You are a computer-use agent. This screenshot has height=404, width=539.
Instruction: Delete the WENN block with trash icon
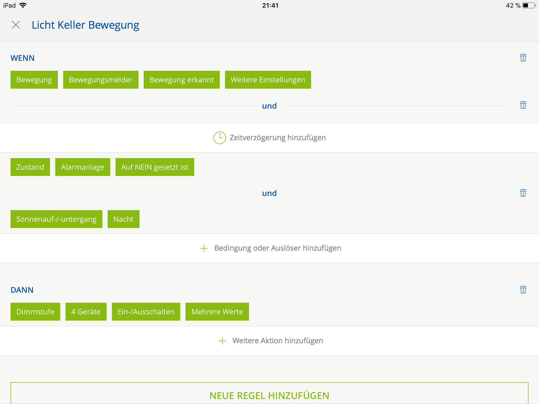click(x=523, y=58)
